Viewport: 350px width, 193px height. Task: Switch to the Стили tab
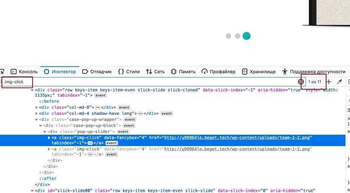pyautogui.click(x=129, y=72)
